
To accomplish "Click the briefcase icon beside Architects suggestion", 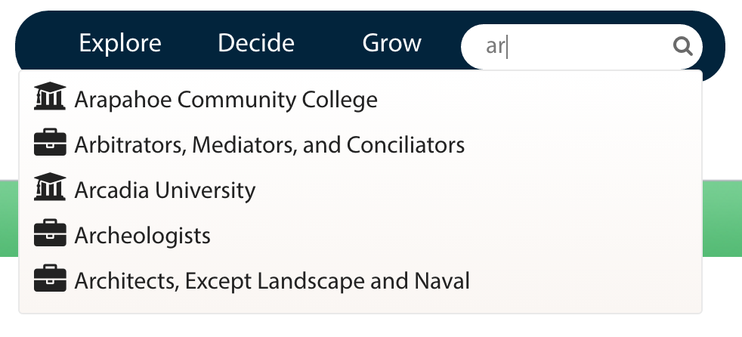I will tap(50, 278).
